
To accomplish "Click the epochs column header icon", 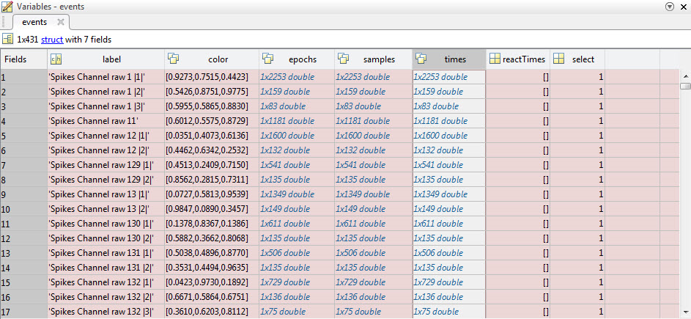I will 267,59.
